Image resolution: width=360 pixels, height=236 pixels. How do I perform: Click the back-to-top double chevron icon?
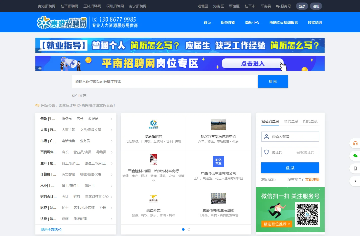355,181
